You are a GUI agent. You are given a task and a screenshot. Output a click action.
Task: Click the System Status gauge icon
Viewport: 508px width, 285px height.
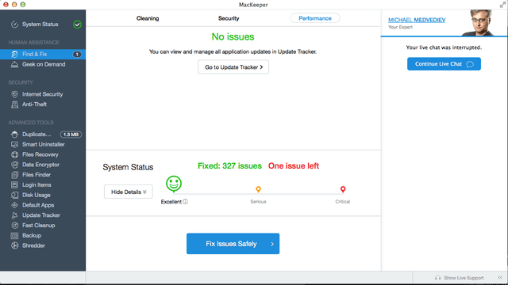point(14,25)
